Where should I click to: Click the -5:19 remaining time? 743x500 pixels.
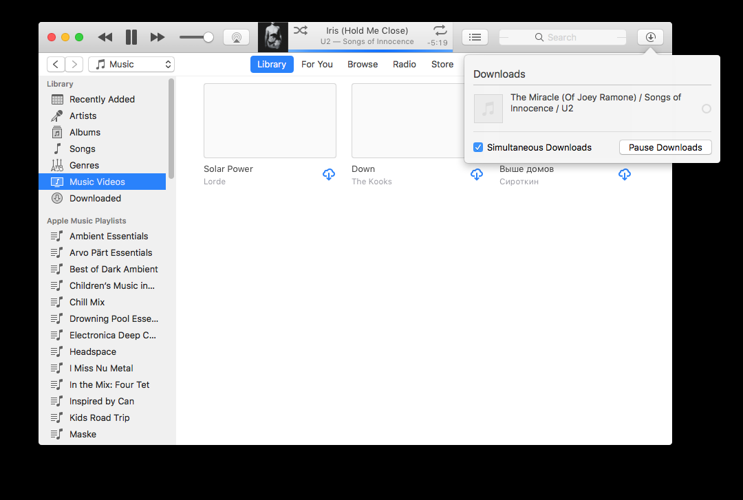(x=437, y=43)
